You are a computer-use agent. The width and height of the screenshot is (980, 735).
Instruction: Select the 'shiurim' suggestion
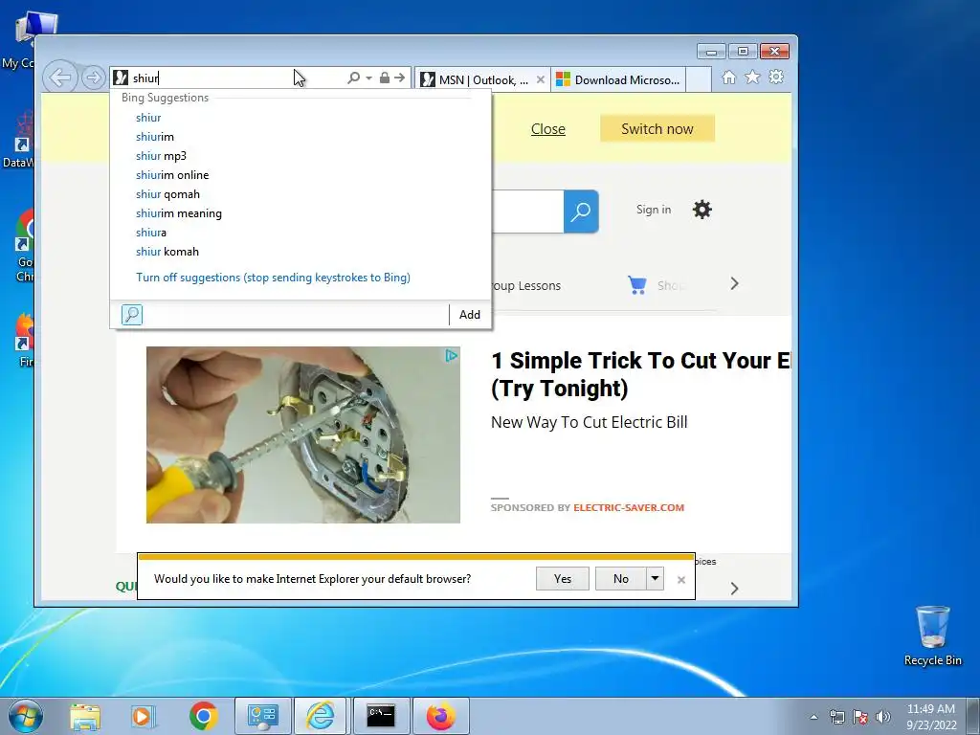coord(155,137)
